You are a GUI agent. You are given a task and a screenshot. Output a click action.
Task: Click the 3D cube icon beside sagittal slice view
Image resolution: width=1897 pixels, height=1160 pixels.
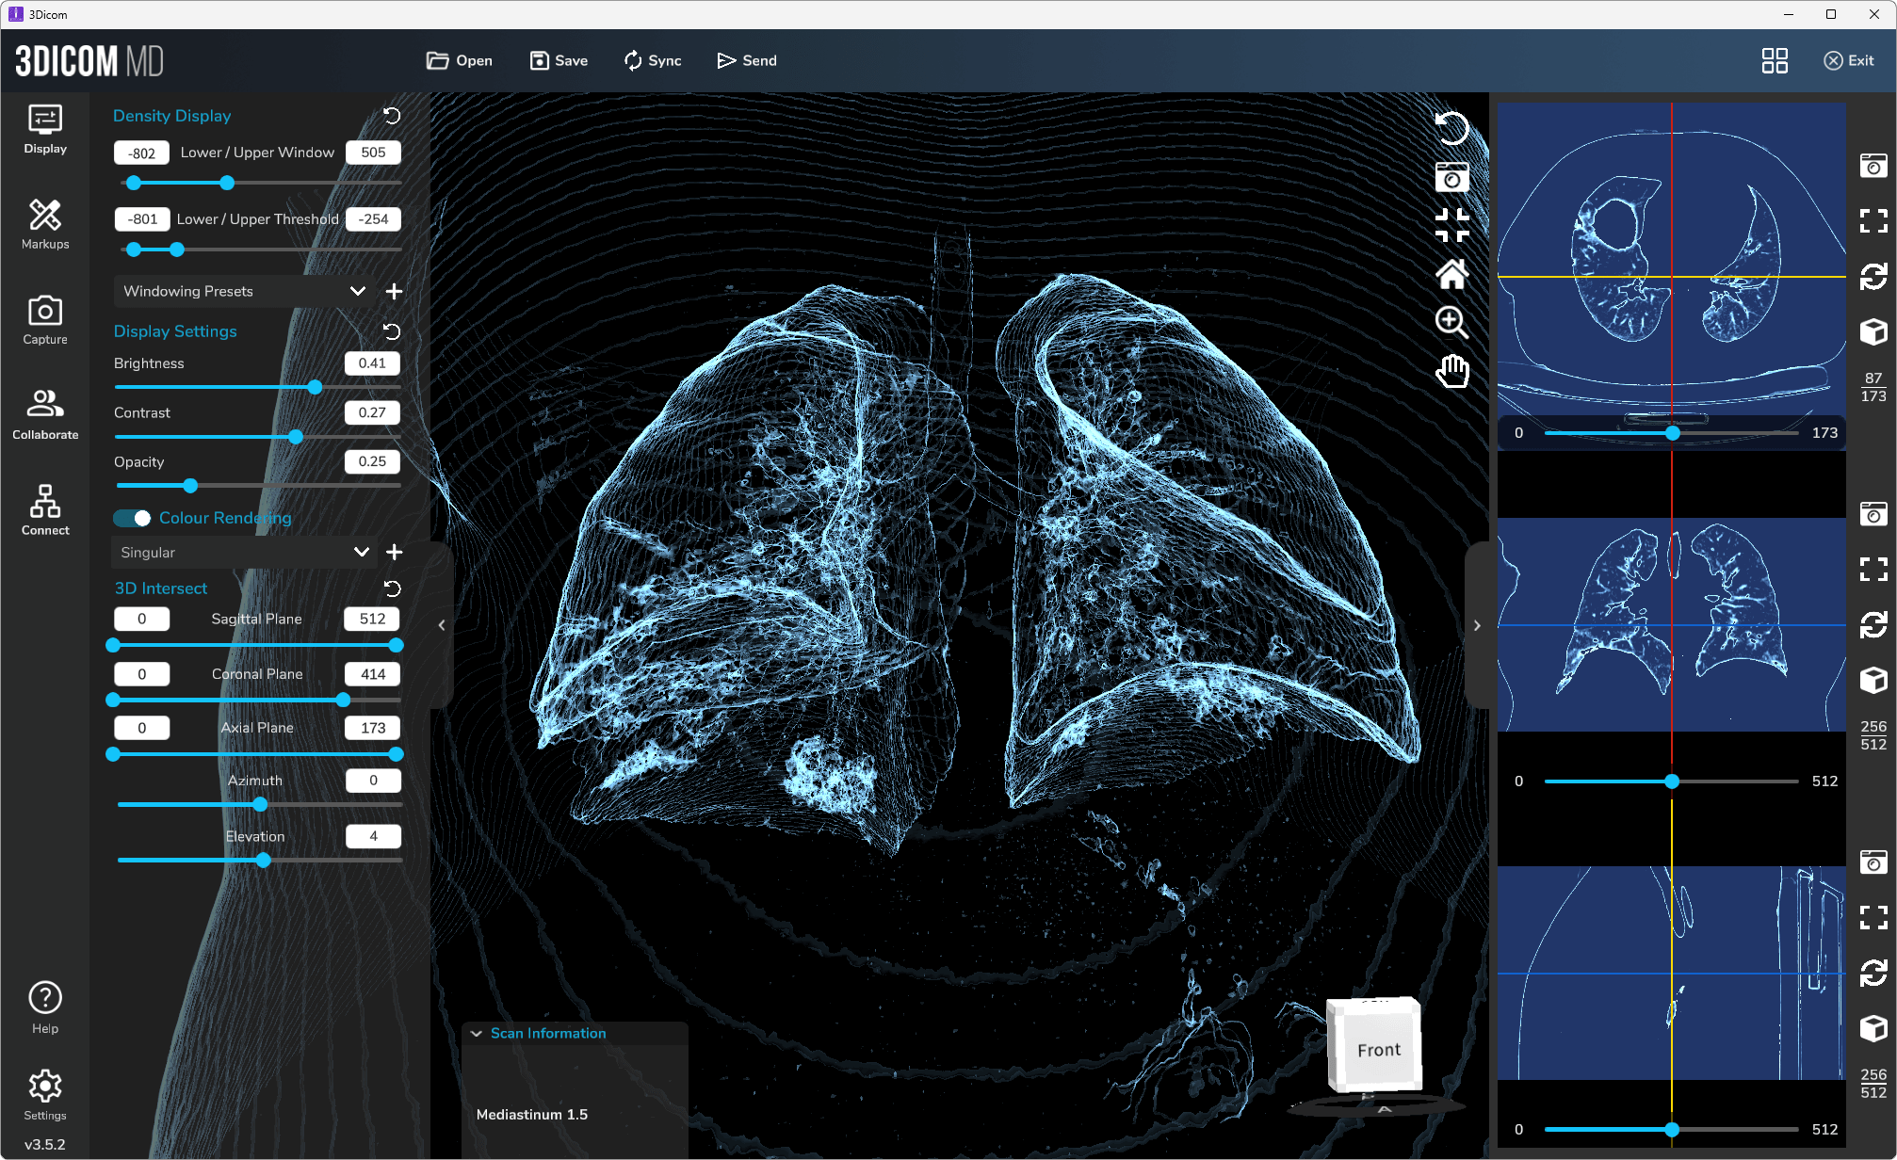pos(1873,1028)
